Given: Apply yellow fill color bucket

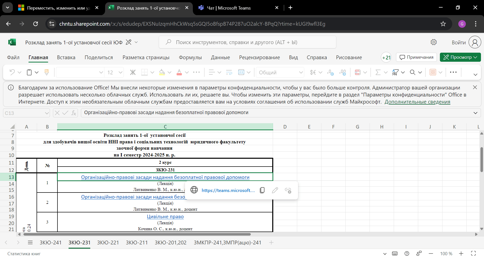Looking at the screenshot, I should pos(162,72).
